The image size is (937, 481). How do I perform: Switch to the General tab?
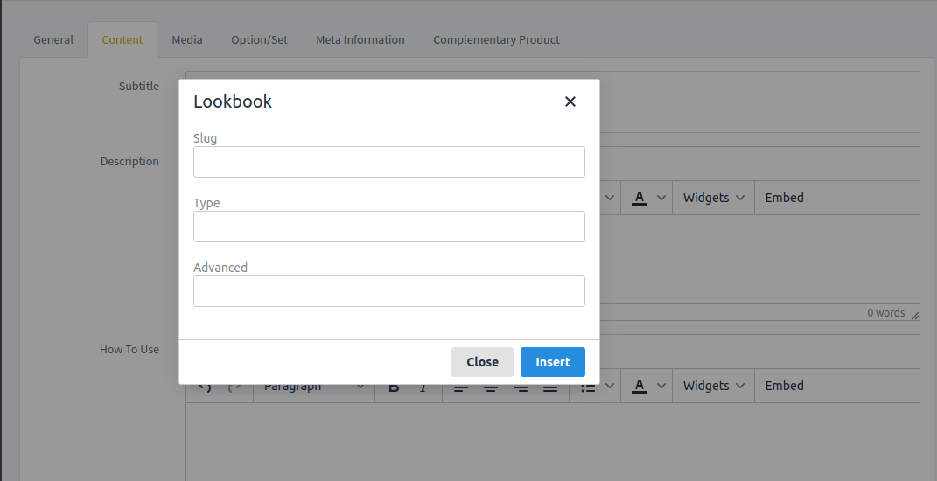[53, 39]
